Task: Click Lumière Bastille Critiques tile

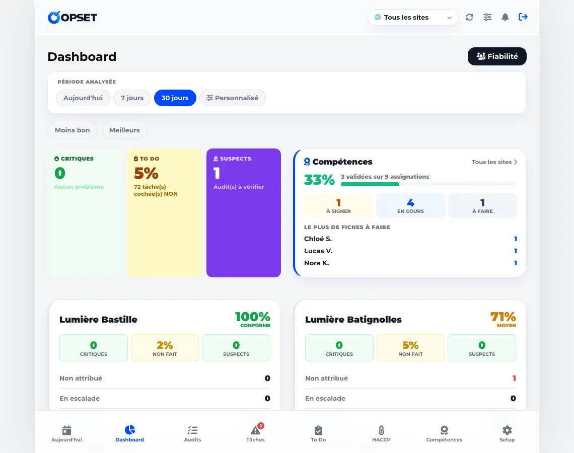Action: 93,348
